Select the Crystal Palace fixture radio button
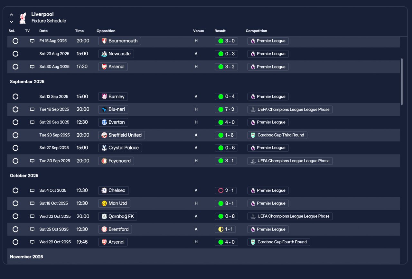Image resolution: width=412 pixels, height=279 pixels. [15, 148]
